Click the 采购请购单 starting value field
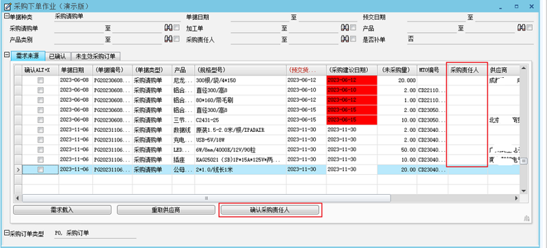Screen dimensions: 547x248 79,28
